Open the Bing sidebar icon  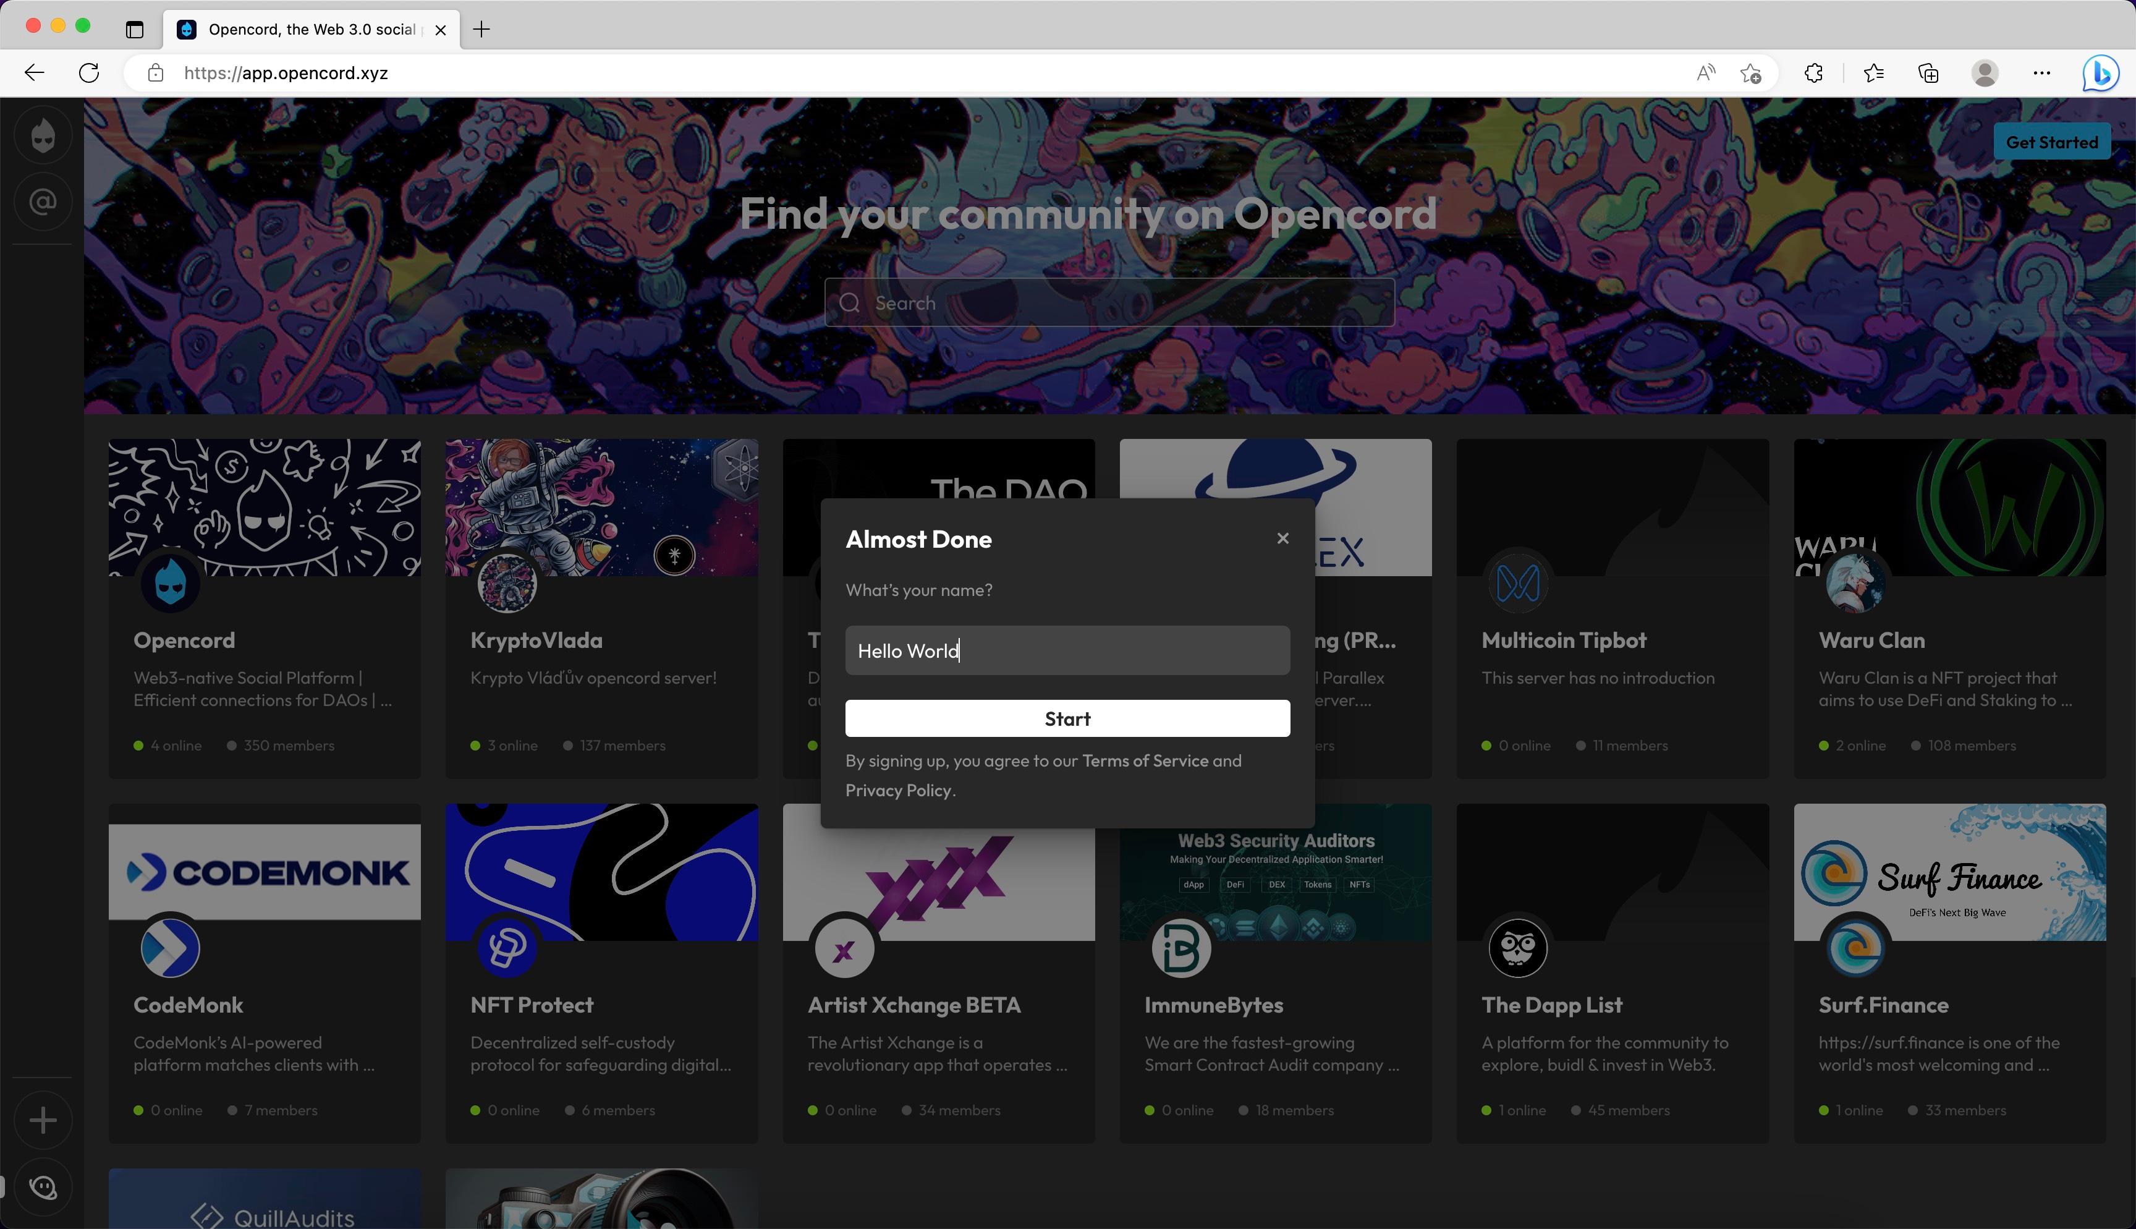pos(2100,72)
